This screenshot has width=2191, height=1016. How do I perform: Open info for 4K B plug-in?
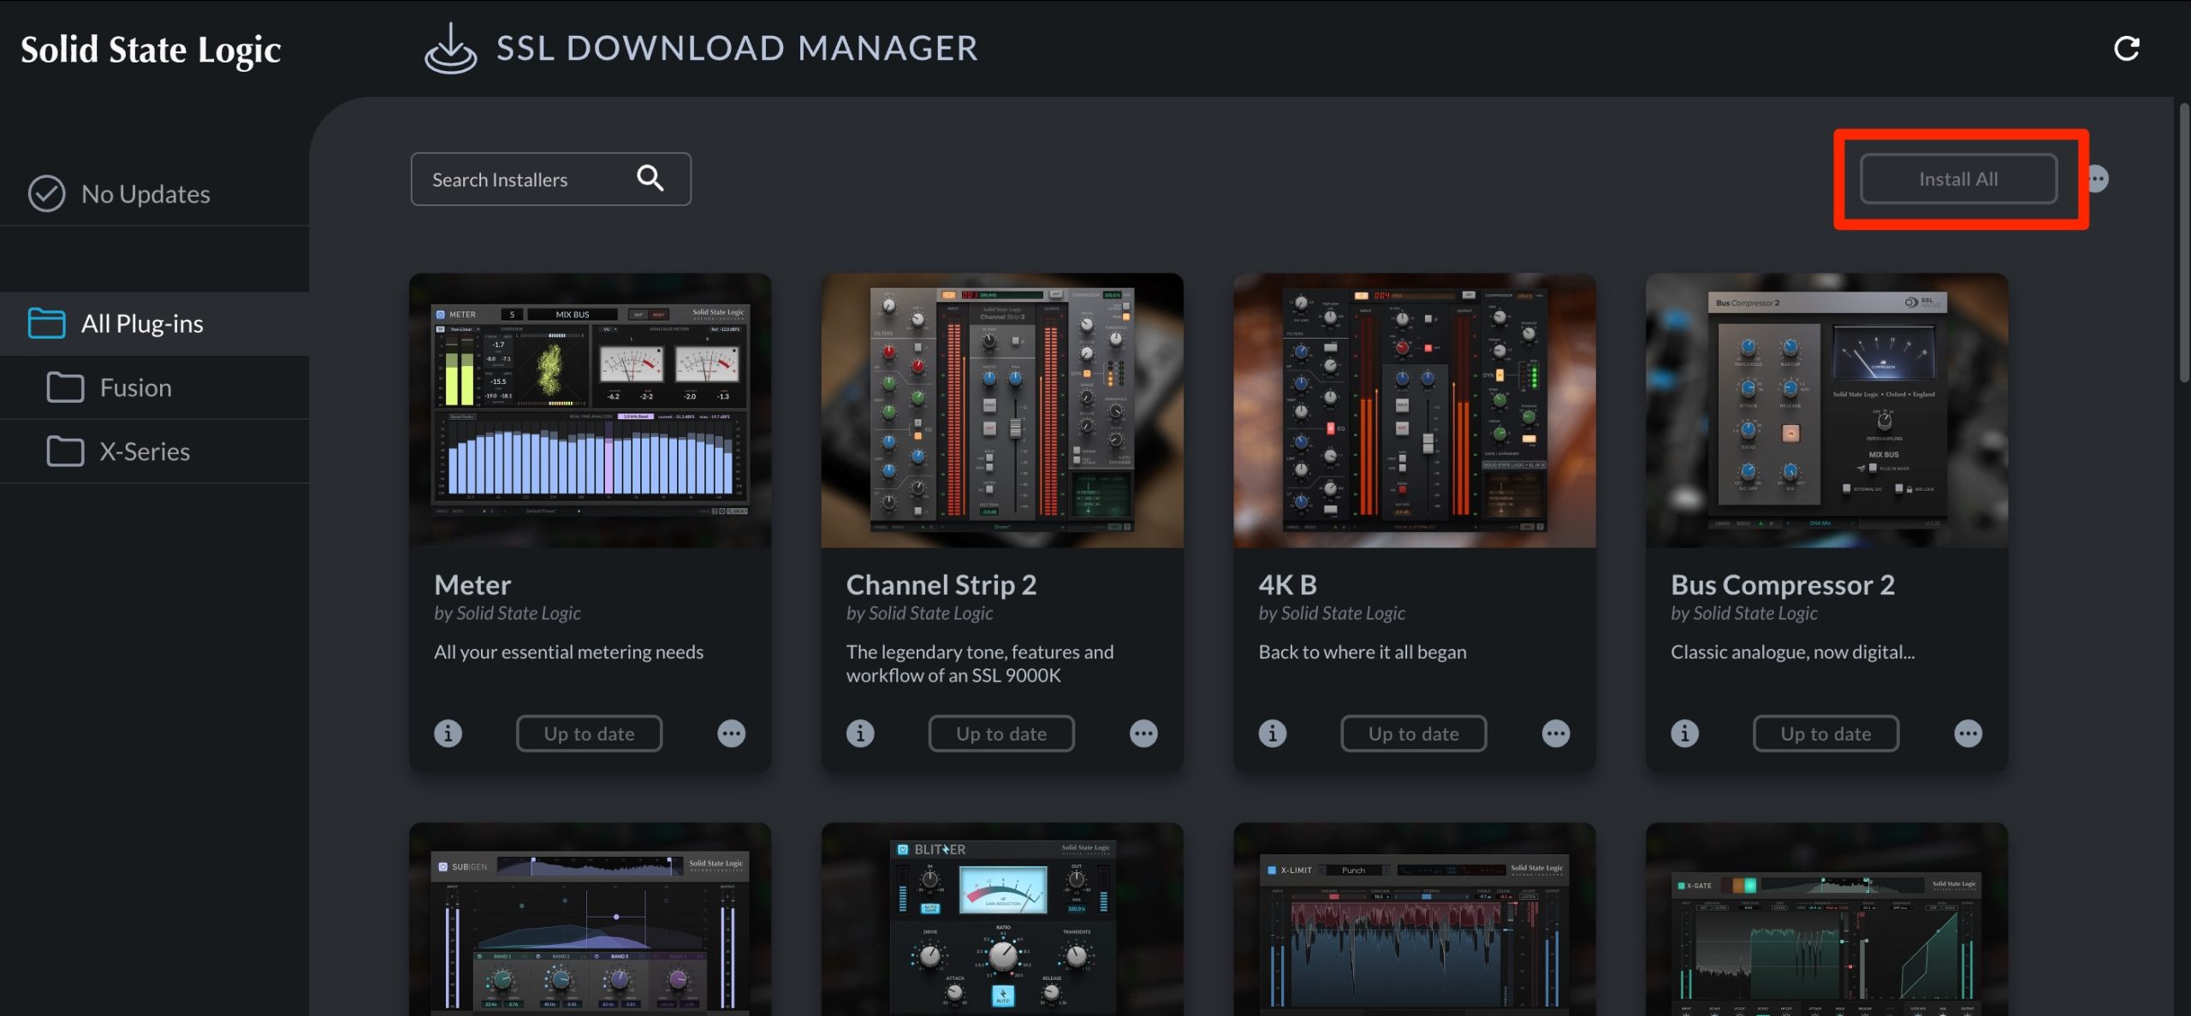pyautogui.click(x=1273, y=733)
